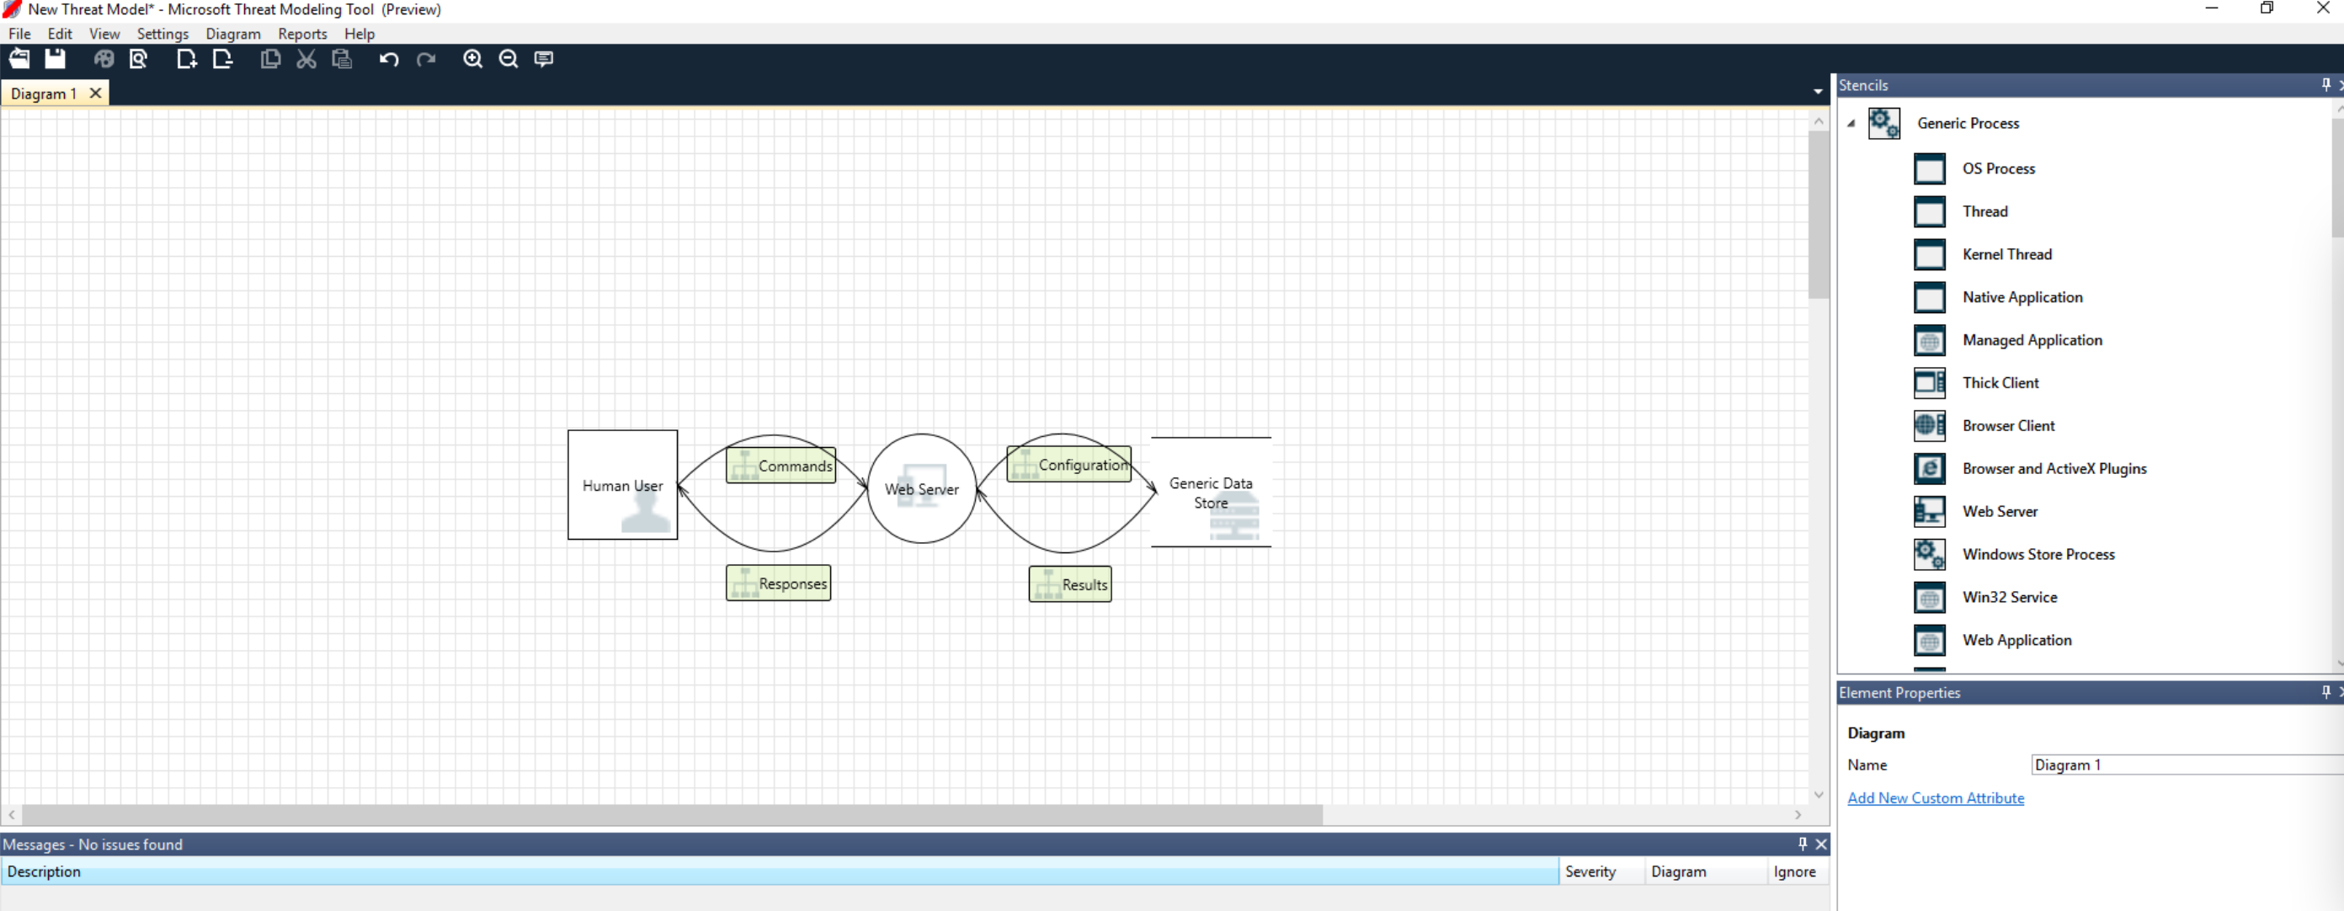Click the diagram Name input field
The width and height of the screenshot is (2344, 911).
2184,765
